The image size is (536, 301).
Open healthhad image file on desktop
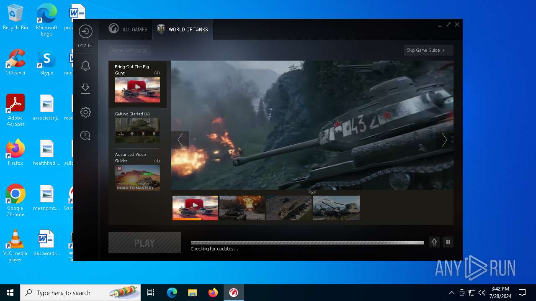46,153
